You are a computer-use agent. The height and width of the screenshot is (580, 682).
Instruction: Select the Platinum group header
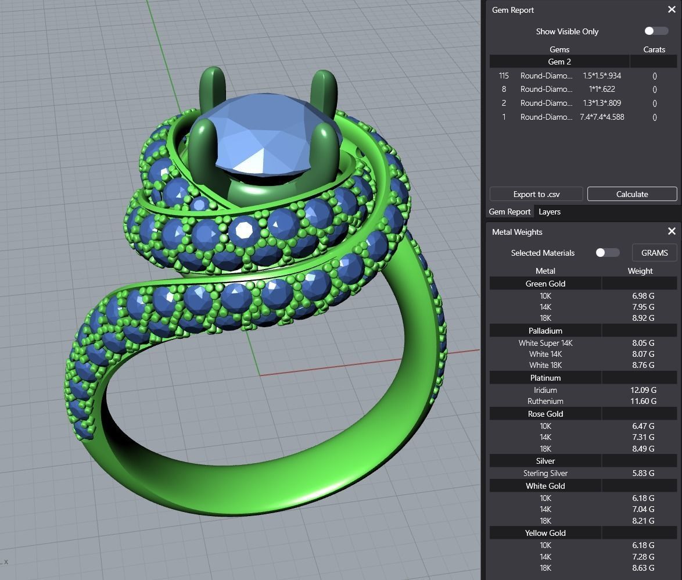[583, 378]
